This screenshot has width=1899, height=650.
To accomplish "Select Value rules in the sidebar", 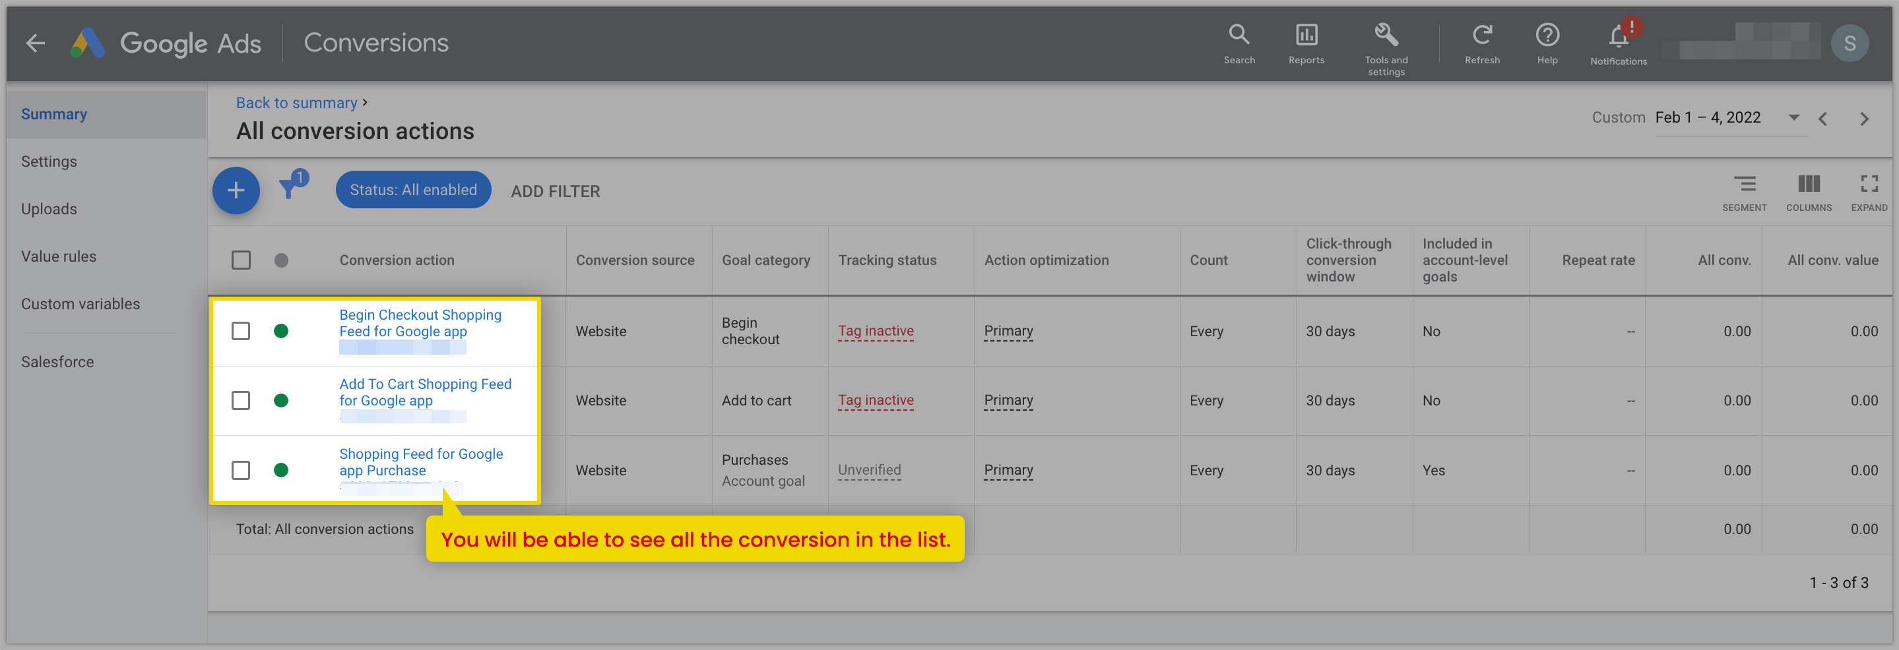I will [58, 256].
